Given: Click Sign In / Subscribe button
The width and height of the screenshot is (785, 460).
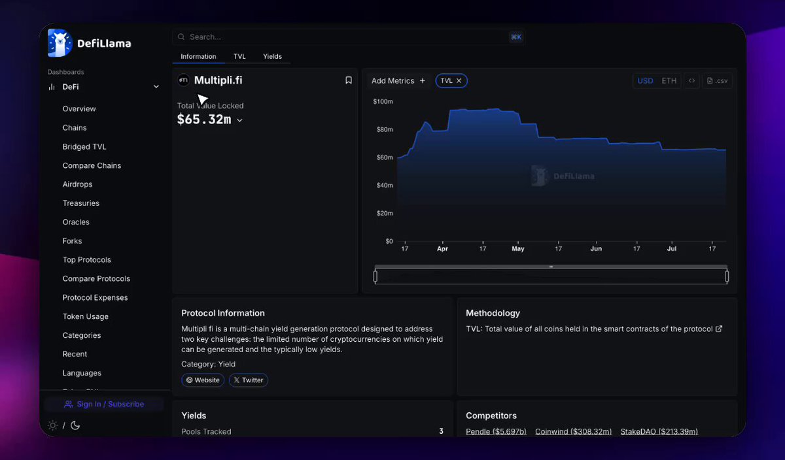Looking at the screenshot, I should coord(105,404).
